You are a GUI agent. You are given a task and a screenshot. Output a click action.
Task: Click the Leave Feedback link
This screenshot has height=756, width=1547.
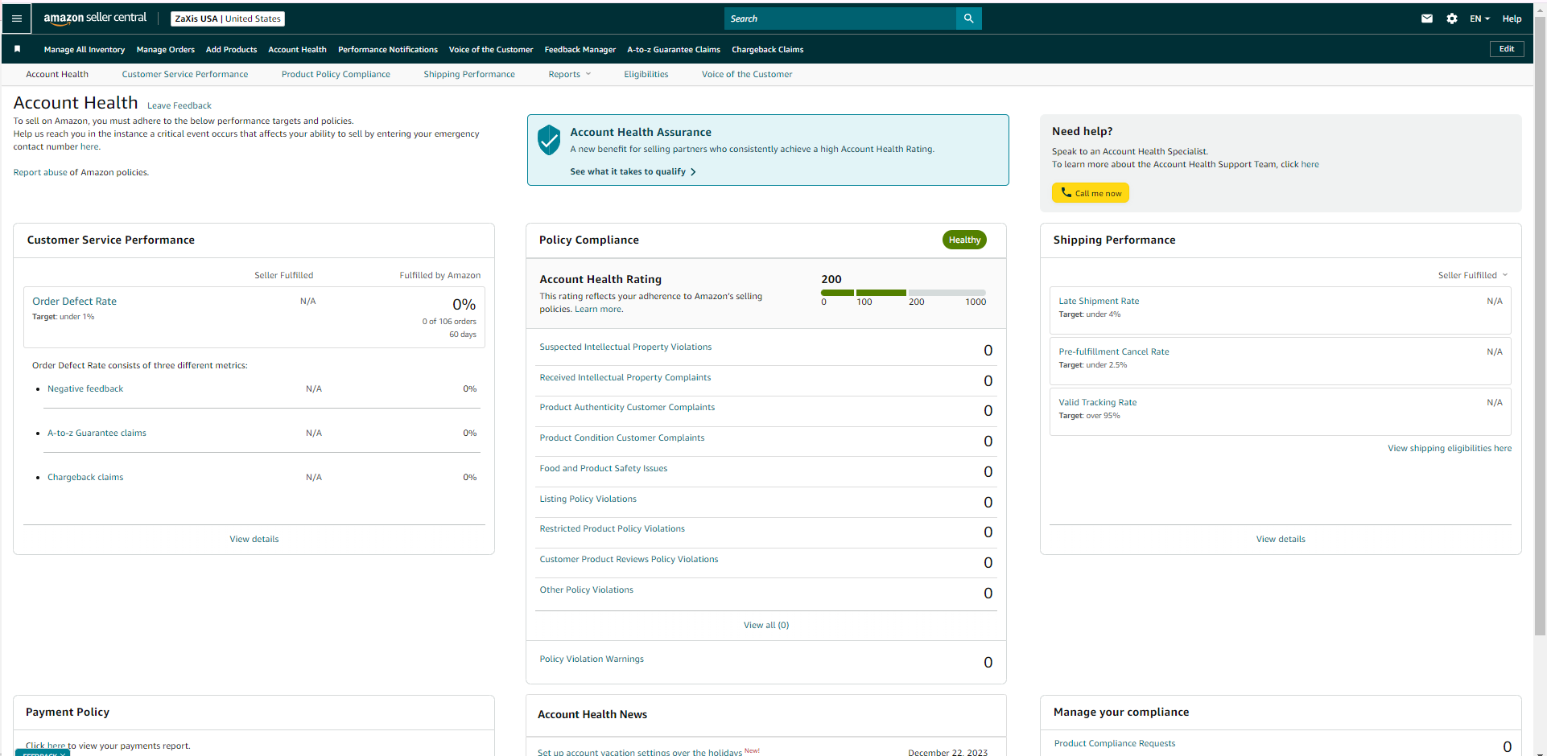(179, 105)
